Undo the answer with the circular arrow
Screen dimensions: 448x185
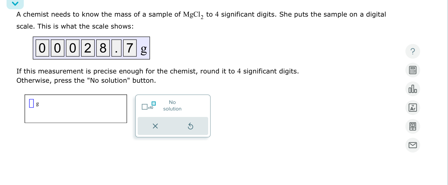click(191, 126)
